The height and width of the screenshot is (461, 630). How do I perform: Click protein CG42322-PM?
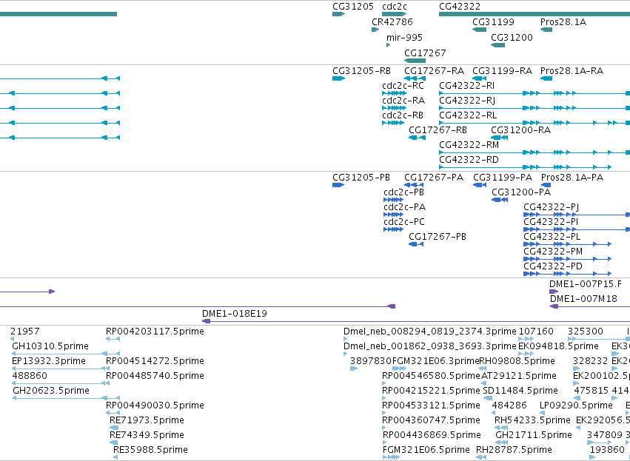[567, 259]
